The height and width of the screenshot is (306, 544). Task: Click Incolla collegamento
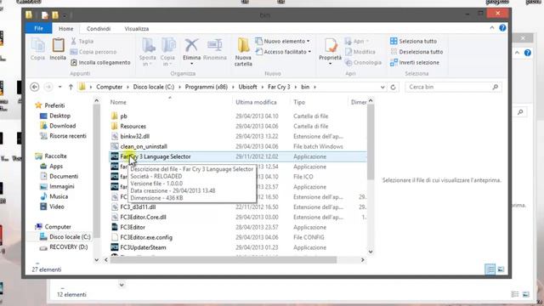pos(100,62)
